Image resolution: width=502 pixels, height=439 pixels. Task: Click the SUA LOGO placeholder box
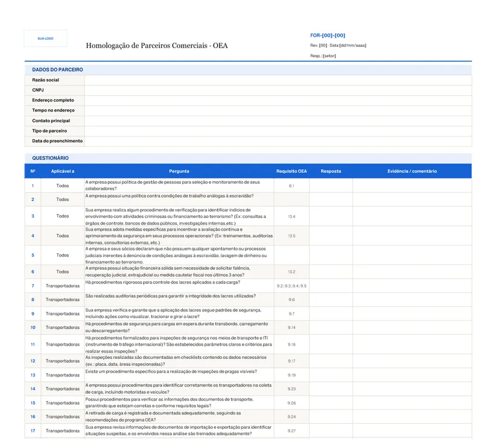(45, 39)
